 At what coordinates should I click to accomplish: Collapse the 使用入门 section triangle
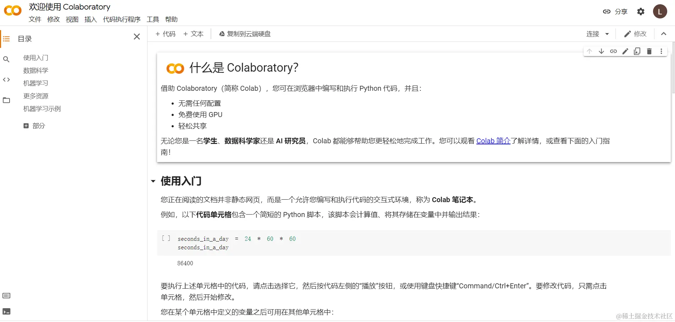coord(153,181)
